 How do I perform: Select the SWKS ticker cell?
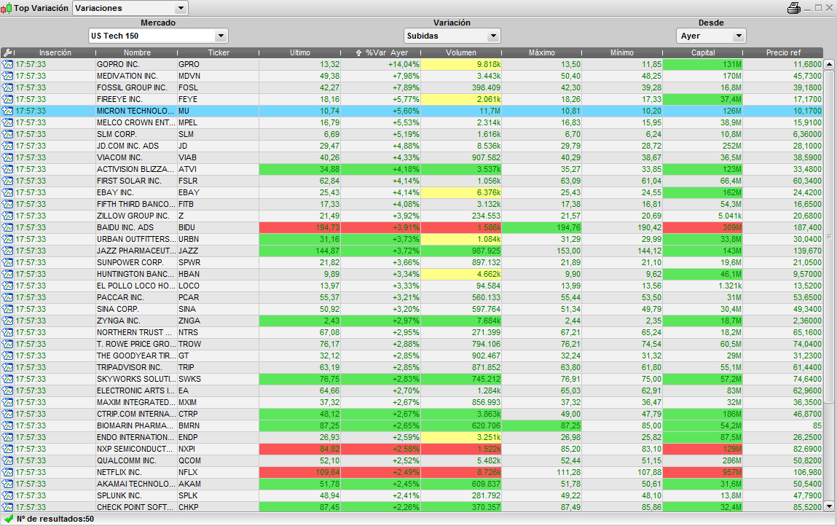219,380
